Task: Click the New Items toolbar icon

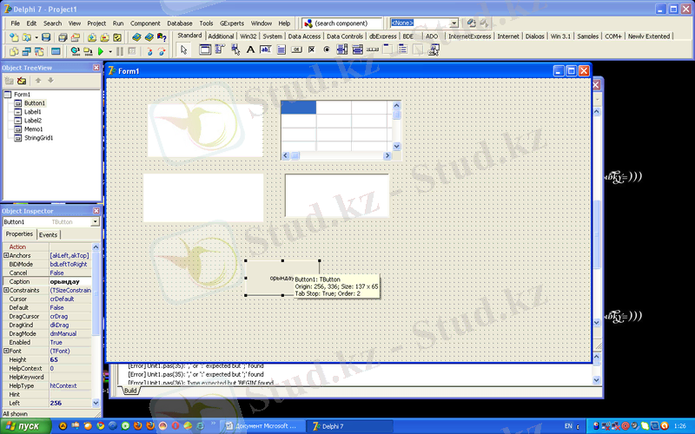Action: pos(14,37)
